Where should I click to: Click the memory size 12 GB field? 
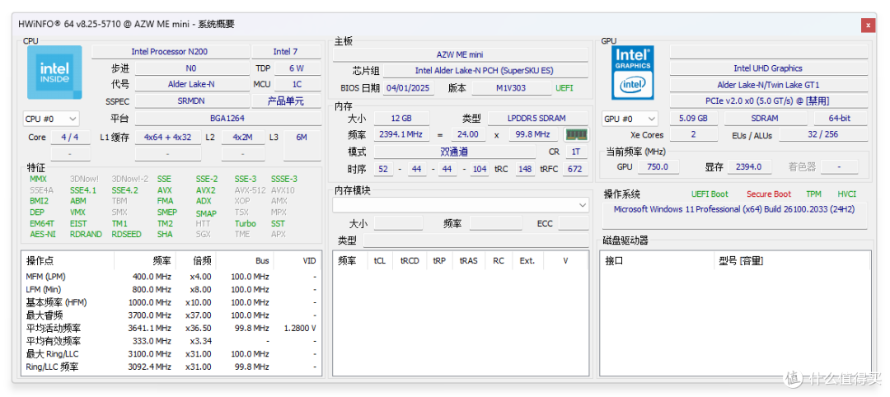click(x=400, y=119)
